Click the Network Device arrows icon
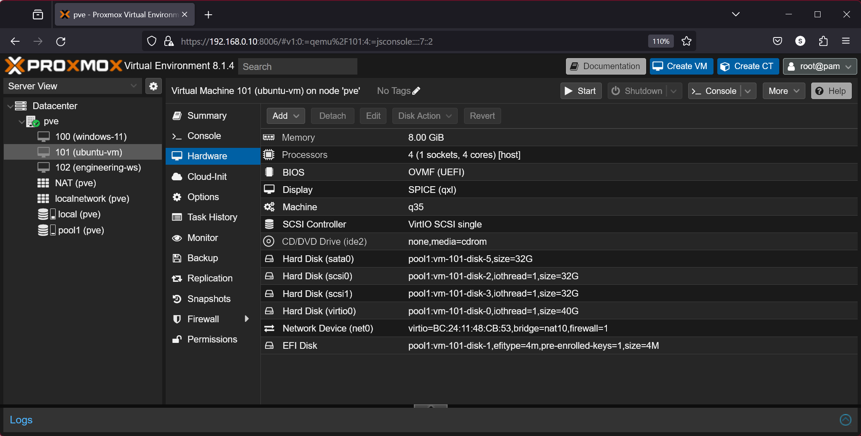 pos(269,328)
